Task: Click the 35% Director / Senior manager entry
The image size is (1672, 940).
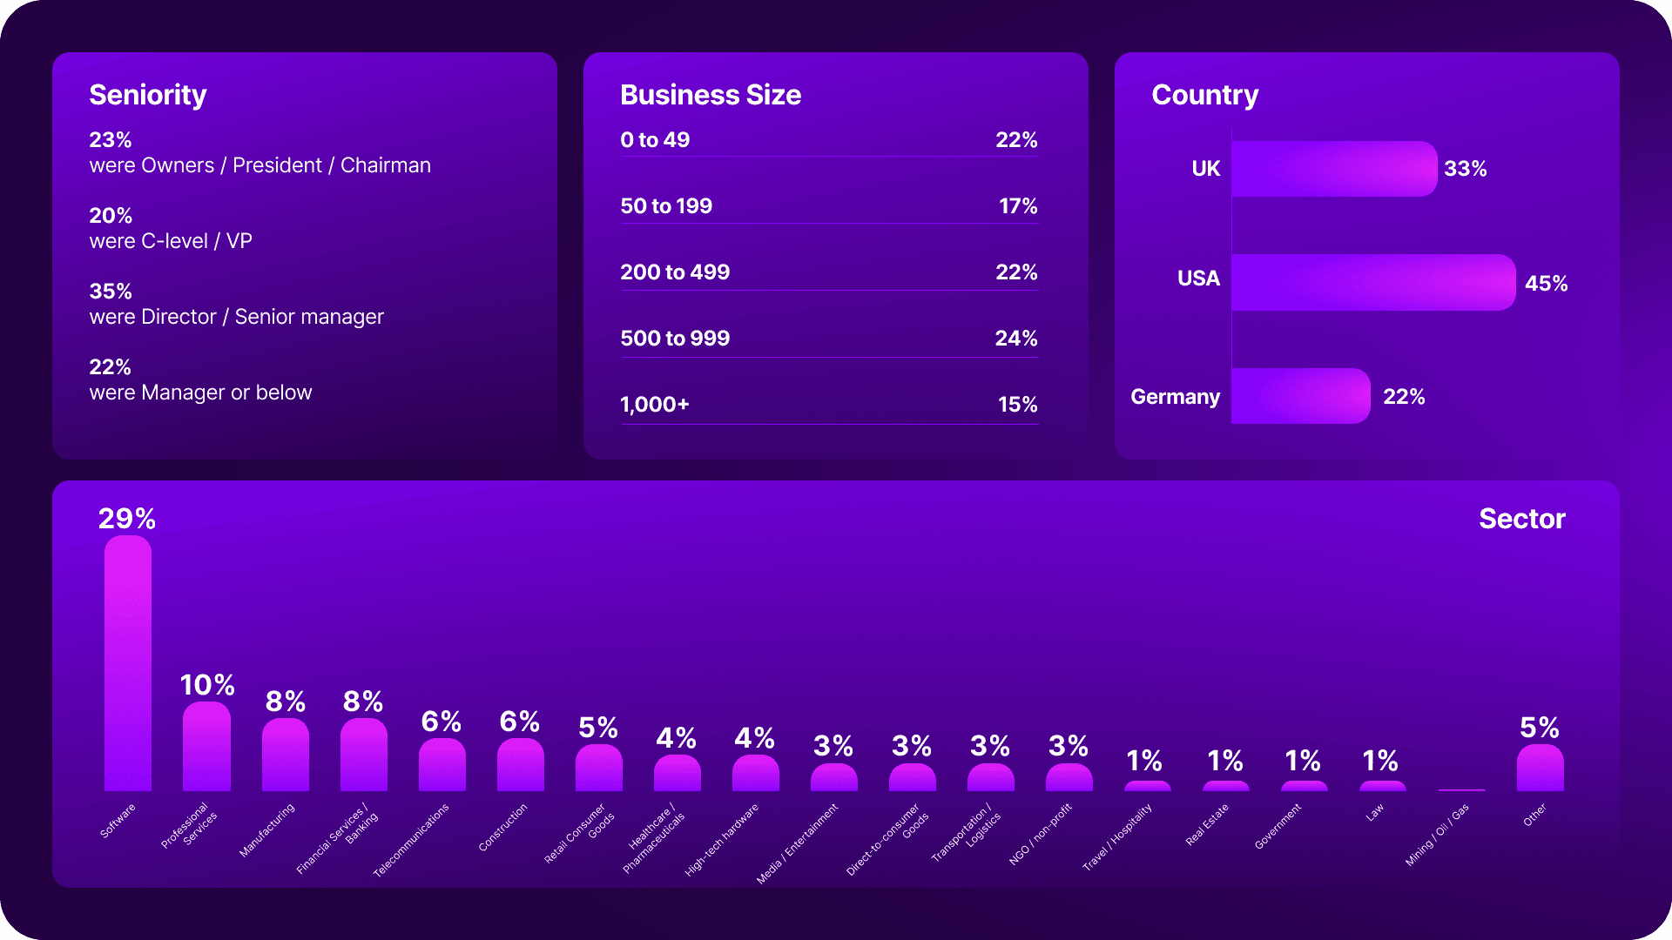Action: click(236, 304)
